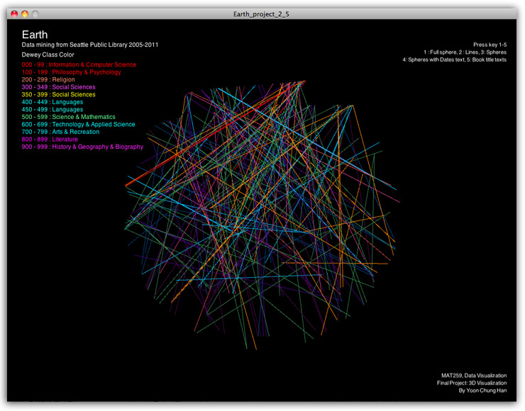
Task: Click 'MAT259, Data Visualization' credit
Action: click(x=474, y=376)
